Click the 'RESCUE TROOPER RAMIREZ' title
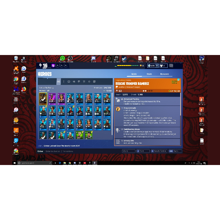Viewport: 220px width, 220px height. [132, 84]
